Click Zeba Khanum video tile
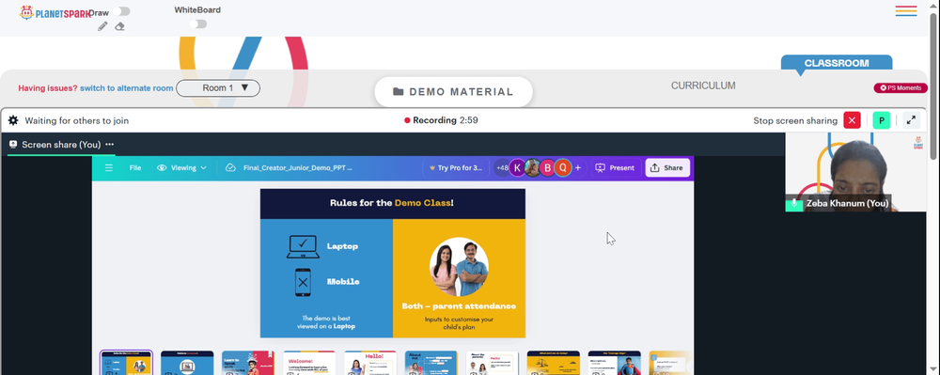The width and height of the screenshot is (940, 375). tap(855, 172)
